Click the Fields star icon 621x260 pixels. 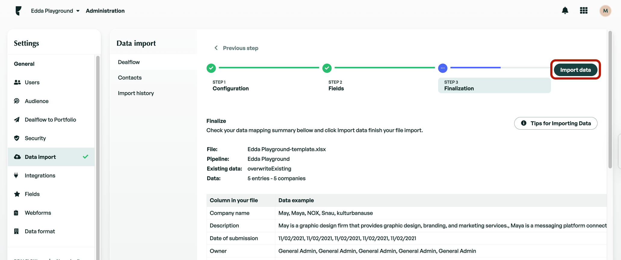tap(17, 194)
